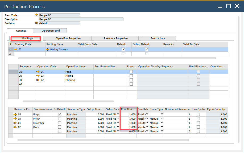Uncheck the Default checkbox for routing 02
The image size is (244, 153).
click(x=123, y=49)
